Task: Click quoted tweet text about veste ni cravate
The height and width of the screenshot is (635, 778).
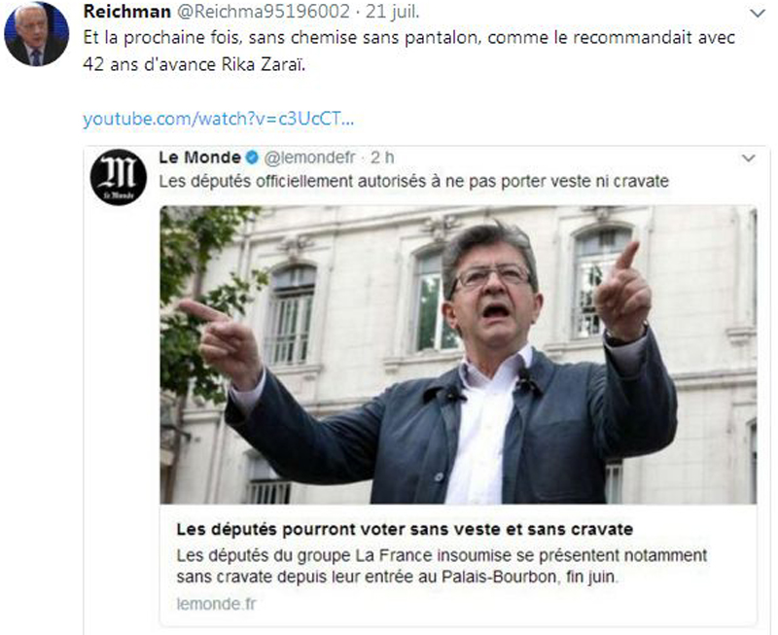Action: 414,182
